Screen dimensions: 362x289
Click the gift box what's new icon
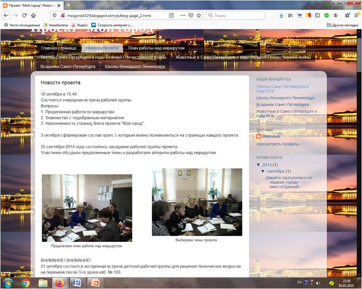(347, 15)
